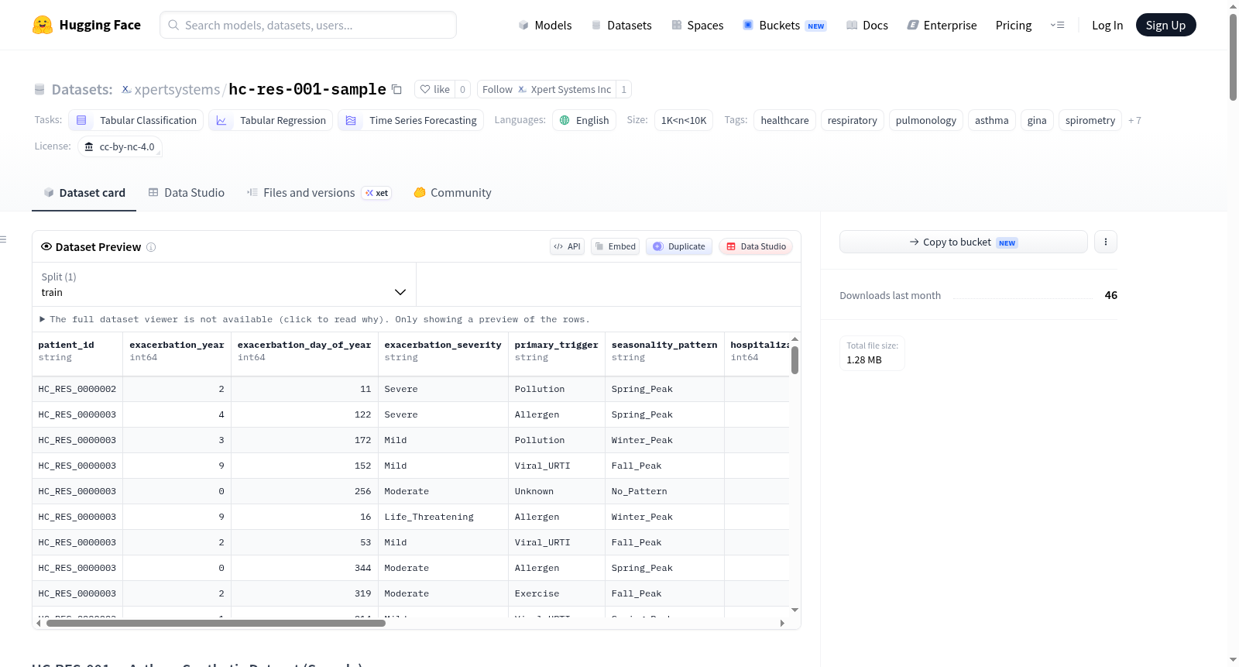Click the cc-by-nc-4.0 license icon

click(89, 146)
